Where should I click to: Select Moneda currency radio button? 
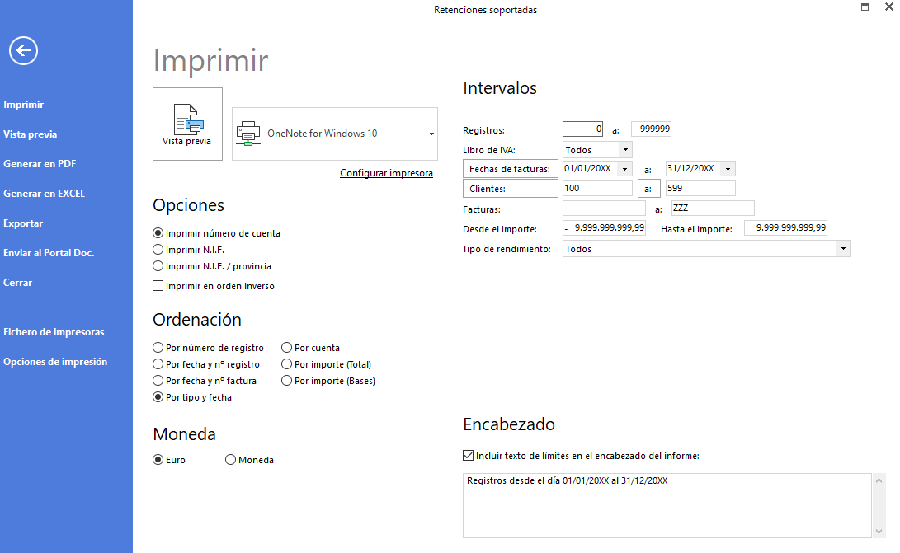point(230,460)
